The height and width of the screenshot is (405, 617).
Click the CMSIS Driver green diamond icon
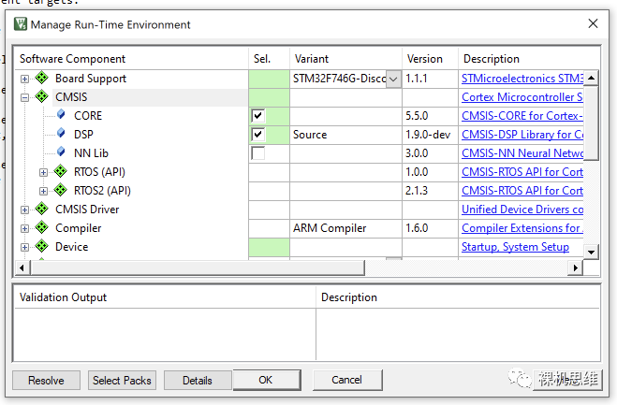coord(42,209)
